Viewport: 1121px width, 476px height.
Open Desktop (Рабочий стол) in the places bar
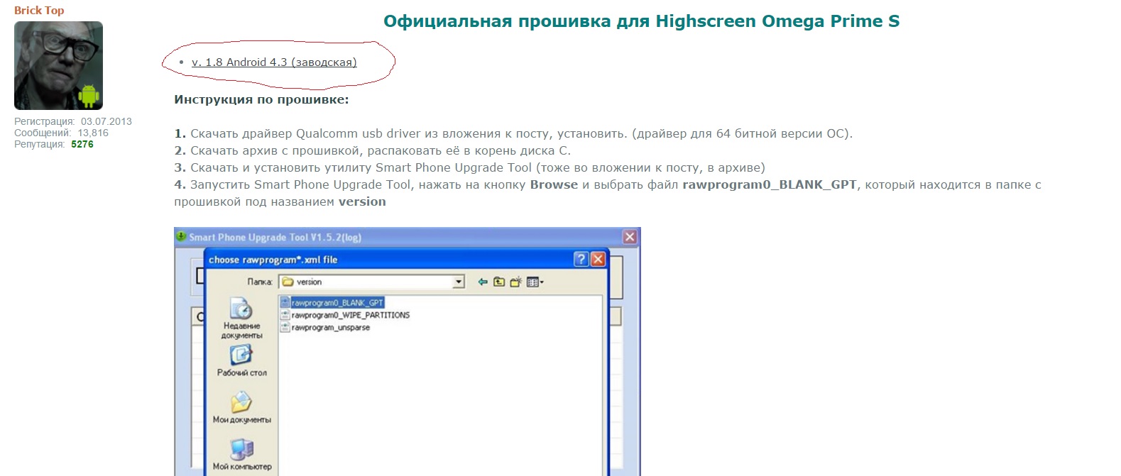[x=241, y=360]
